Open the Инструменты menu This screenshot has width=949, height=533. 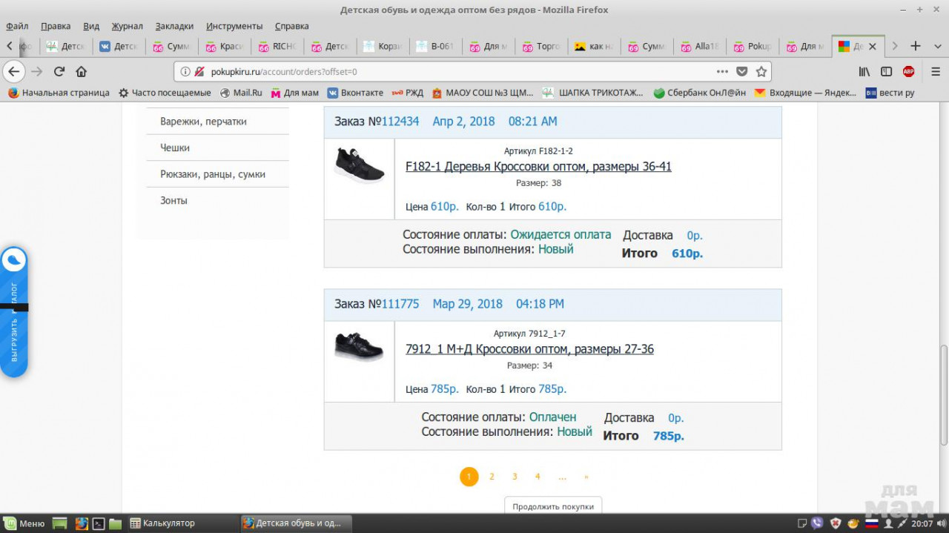click(x=234, y=26)
